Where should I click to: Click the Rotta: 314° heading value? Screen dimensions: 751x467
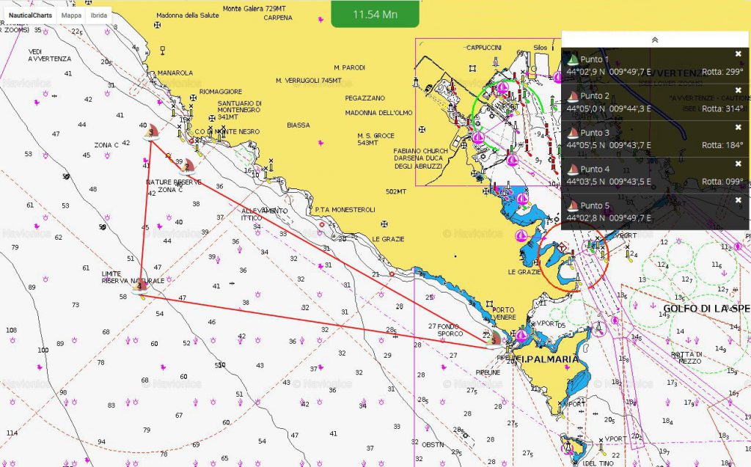click(x=722, y=109)
